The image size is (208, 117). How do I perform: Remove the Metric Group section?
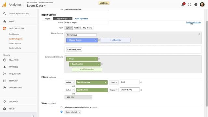(x=199, y=34)
